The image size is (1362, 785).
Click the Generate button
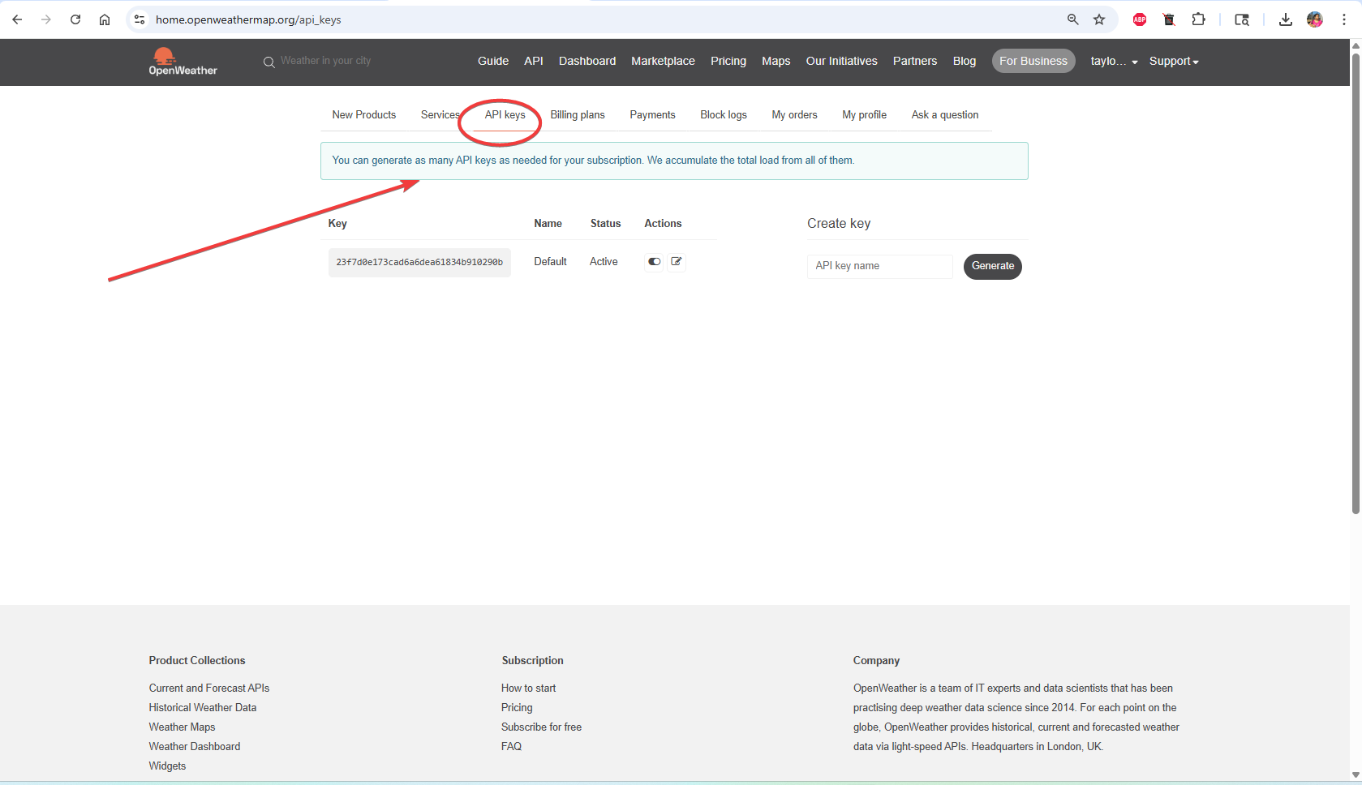[993, 266]
